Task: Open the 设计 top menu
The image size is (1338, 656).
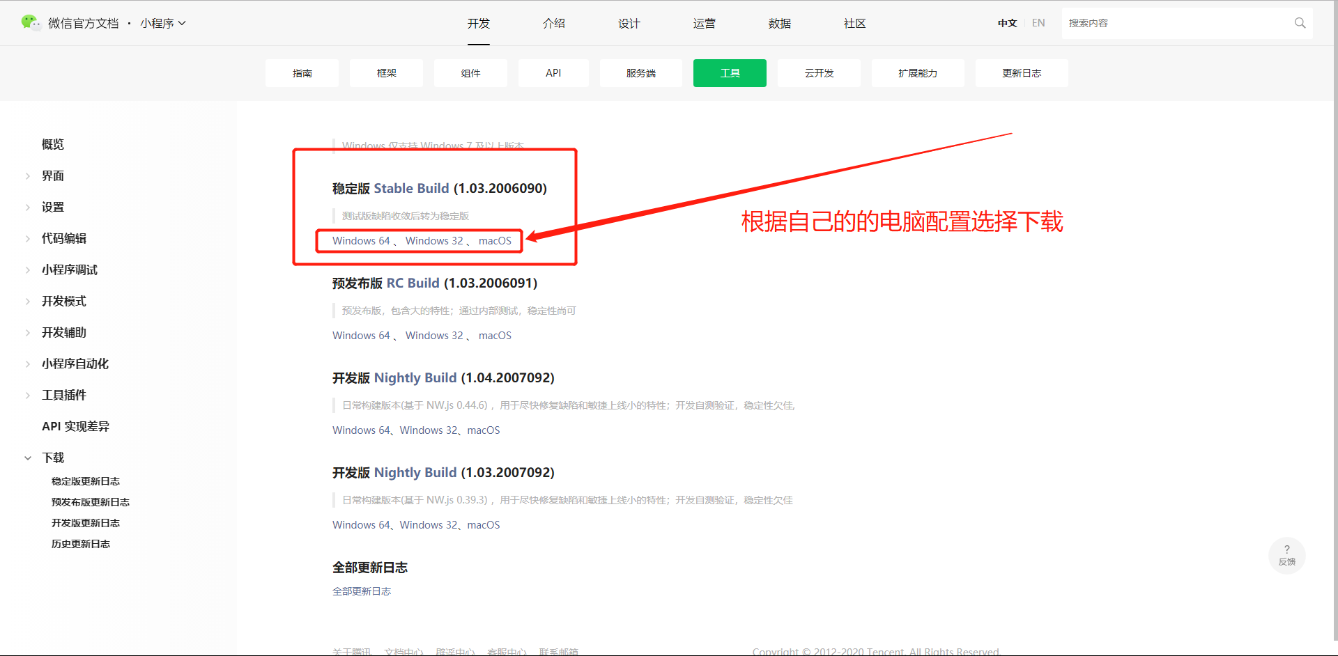Action: (629, 23)
